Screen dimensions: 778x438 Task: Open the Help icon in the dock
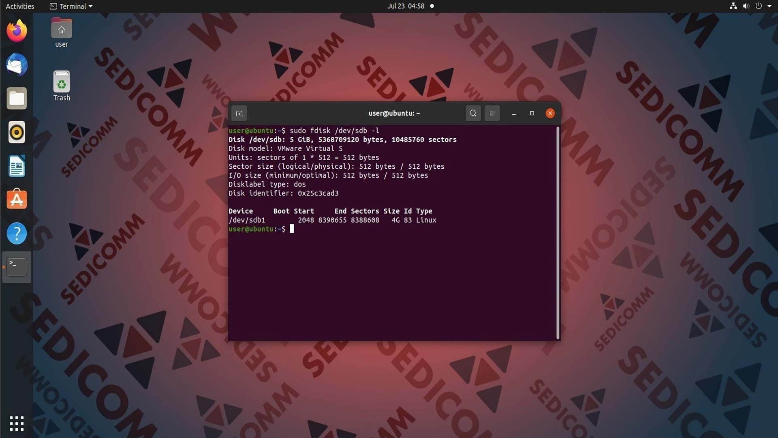click(17, 234)
